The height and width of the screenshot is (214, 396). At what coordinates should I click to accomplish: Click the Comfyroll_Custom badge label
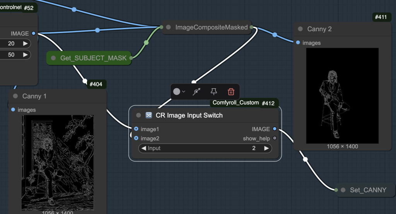point(236,103)
